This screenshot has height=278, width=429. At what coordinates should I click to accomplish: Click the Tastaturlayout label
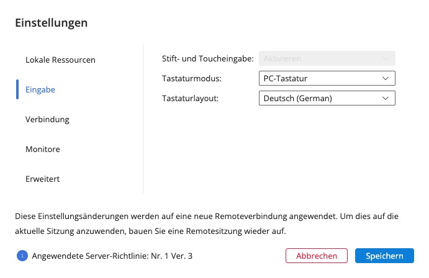(x=190, y=98)
